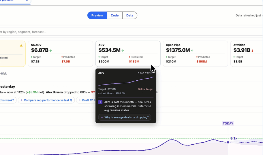
Task: Click the ACV green up arrow
Action: (x=123, y=50)
